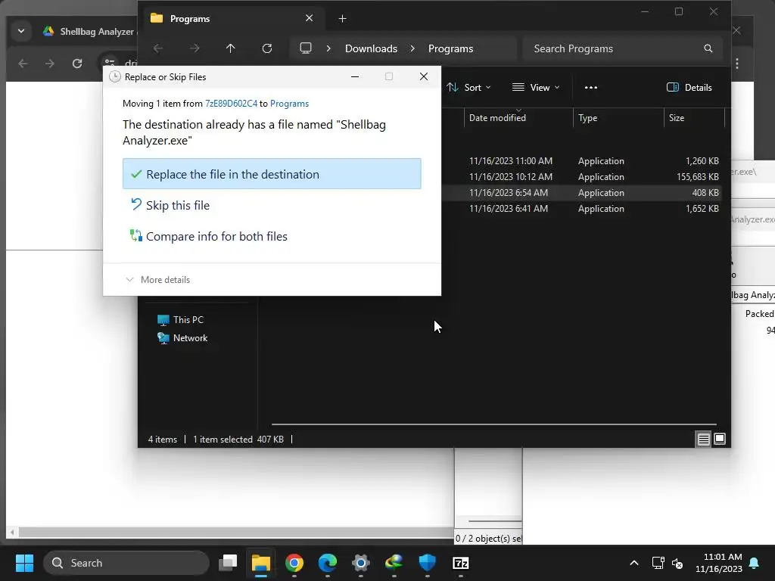
Task: Open the notification bell
Action: point(755,563)
